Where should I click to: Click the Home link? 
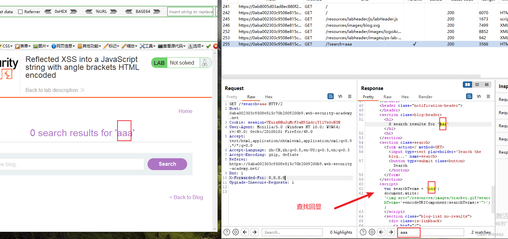(186, 111)
